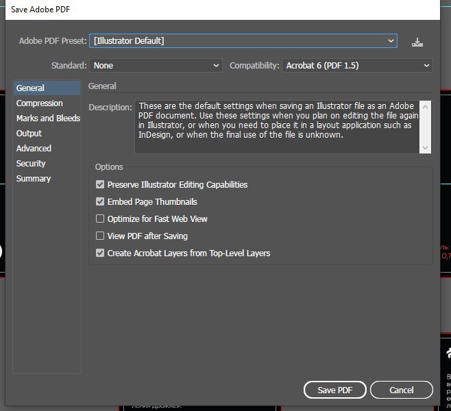Open the Advanced section
The image size is (451, 411).
point(34,149)
